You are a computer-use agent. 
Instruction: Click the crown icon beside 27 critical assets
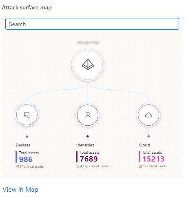(17, 166)
